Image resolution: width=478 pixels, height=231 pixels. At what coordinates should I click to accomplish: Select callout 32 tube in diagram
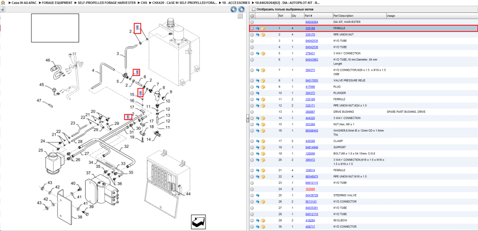[126, 146]
